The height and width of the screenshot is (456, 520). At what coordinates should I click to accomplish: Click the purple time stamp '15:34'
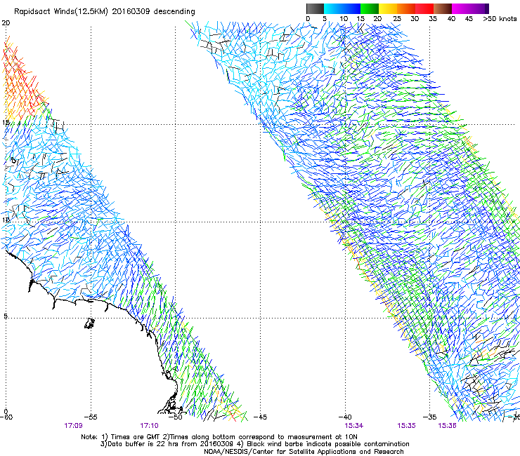pos(354,426)
